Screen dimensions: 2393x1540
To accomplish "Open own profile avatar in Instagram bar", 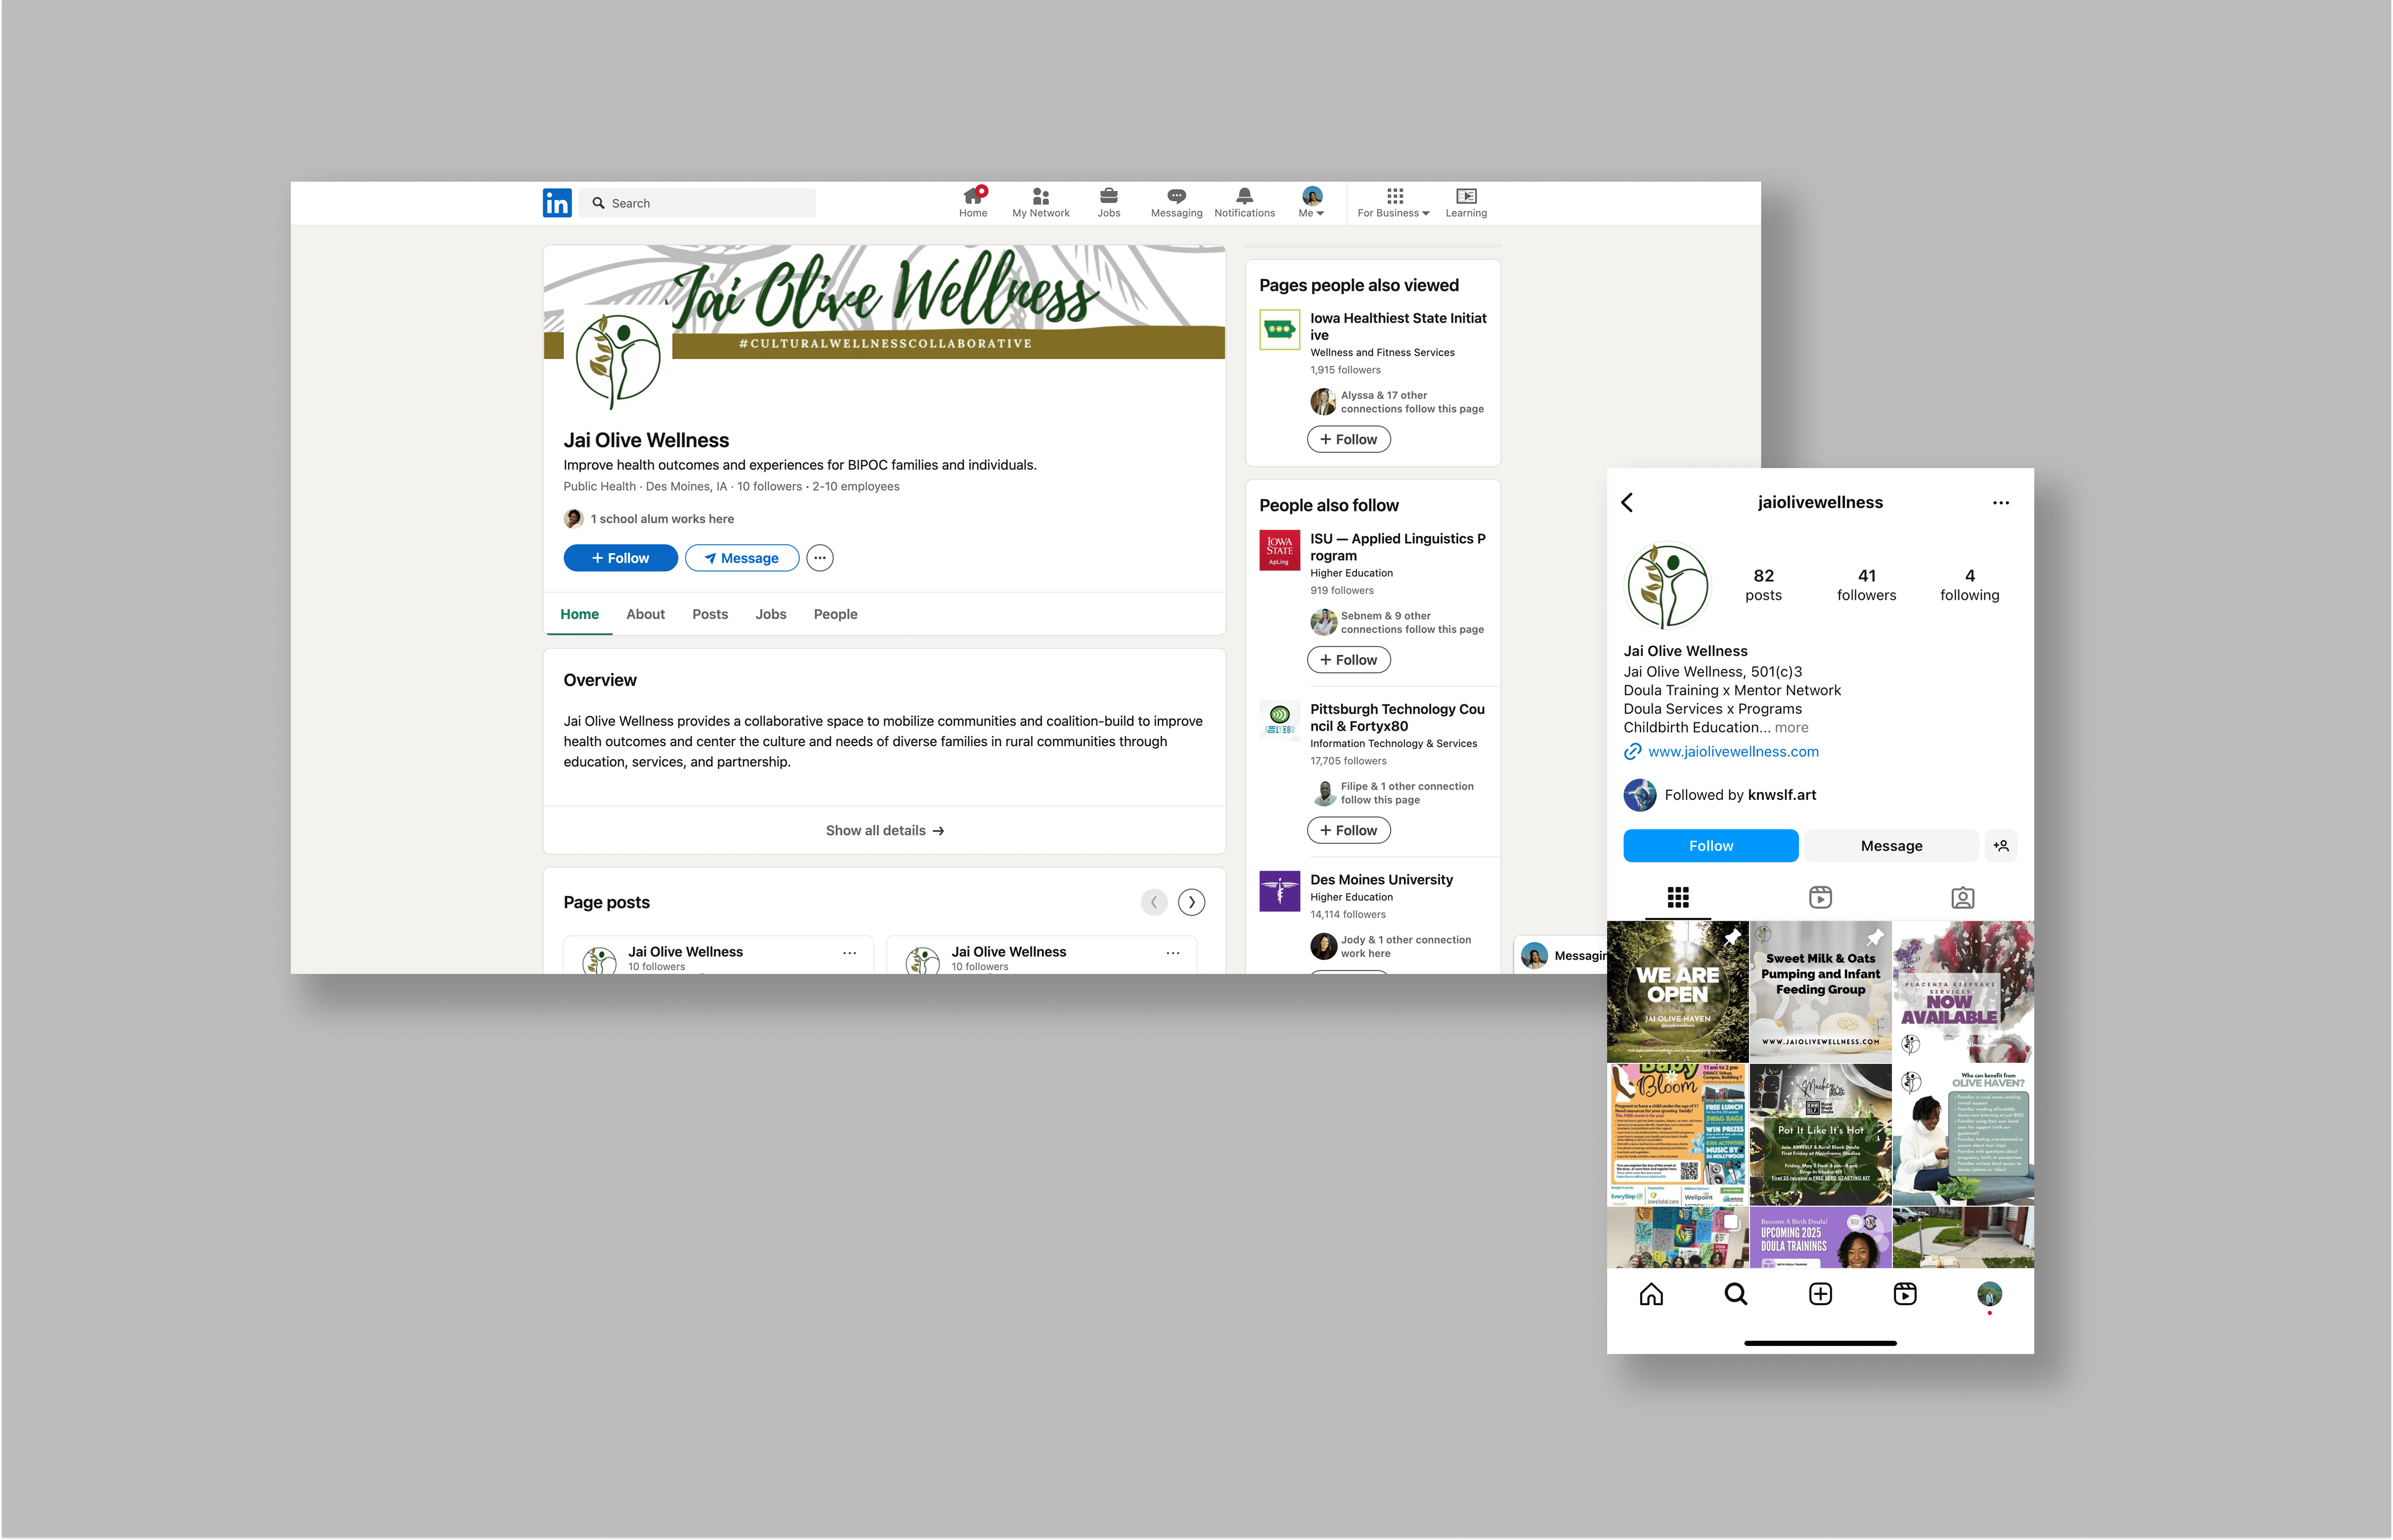I will 1990,1294.
